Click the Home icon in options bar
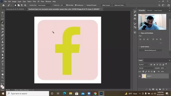The height and width of the screenshot is (96, 171). pos(3,5)
